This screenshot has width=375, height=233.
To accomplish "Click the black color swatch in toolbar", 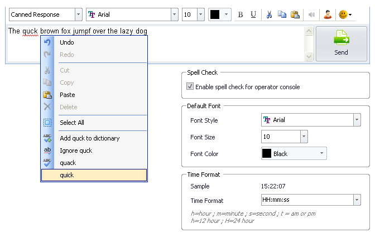I will (x=215, y=14).
